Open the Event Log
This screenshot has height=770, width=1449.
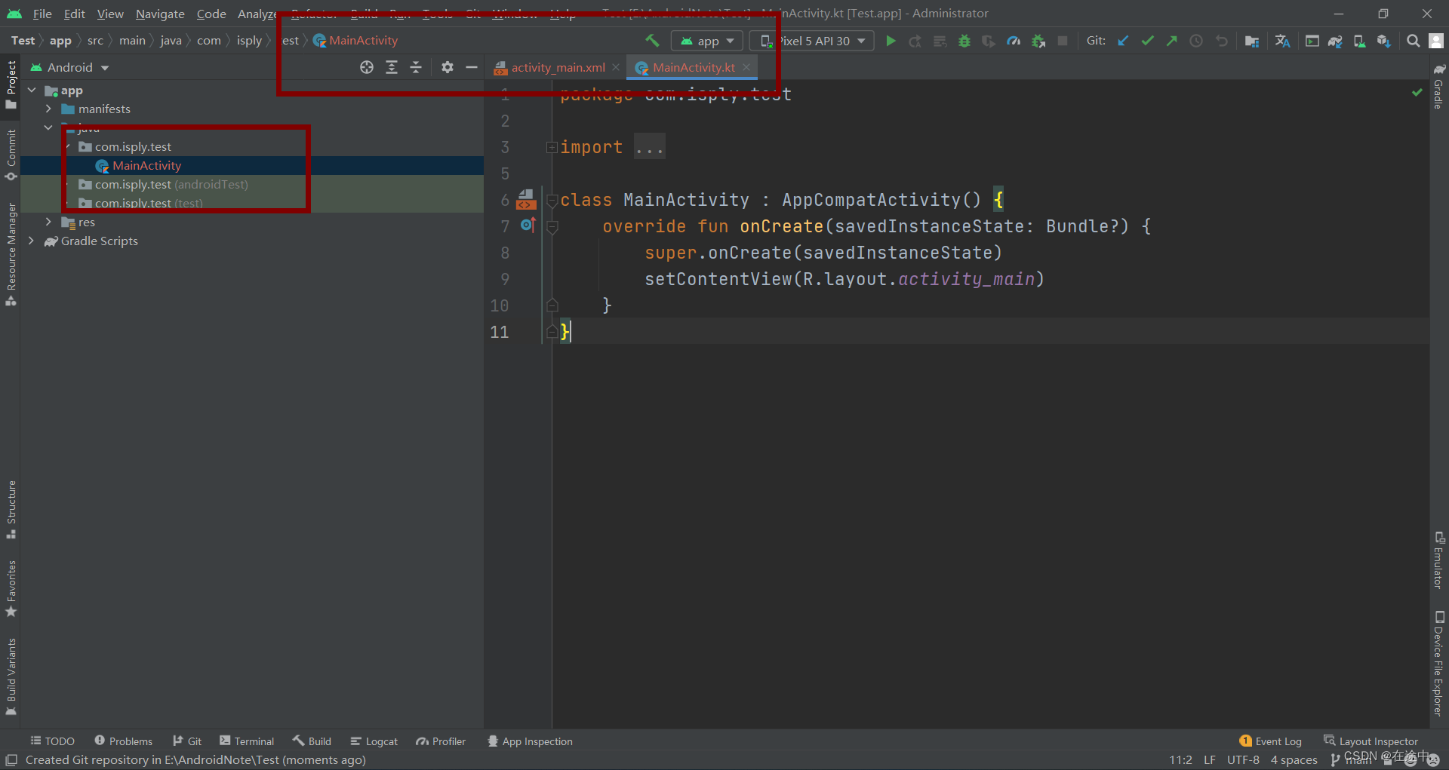pos(1270,741)
